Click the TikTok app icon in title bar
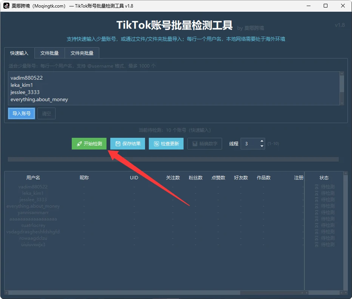The width and height of the screenshot is (352, 299). coord(6,6)
